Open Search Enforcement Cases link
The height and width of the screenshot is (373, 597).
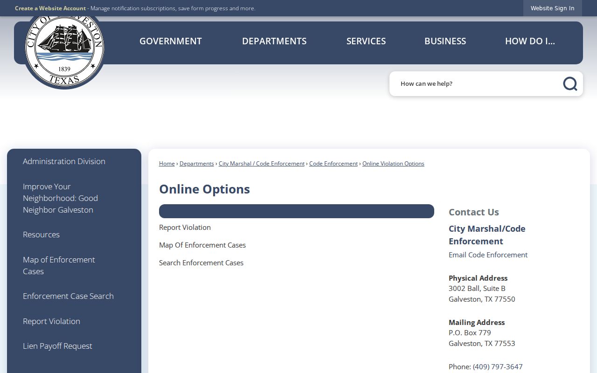point(201,263)
